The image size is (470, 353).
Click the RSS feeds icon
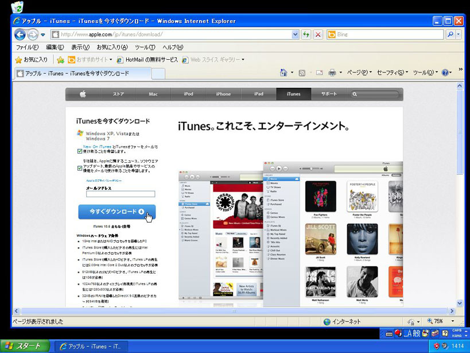[302, 72]
